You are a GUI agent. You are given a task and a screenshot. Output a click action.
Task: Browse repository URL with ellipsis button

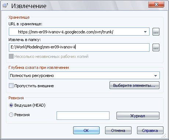(156, 32)
